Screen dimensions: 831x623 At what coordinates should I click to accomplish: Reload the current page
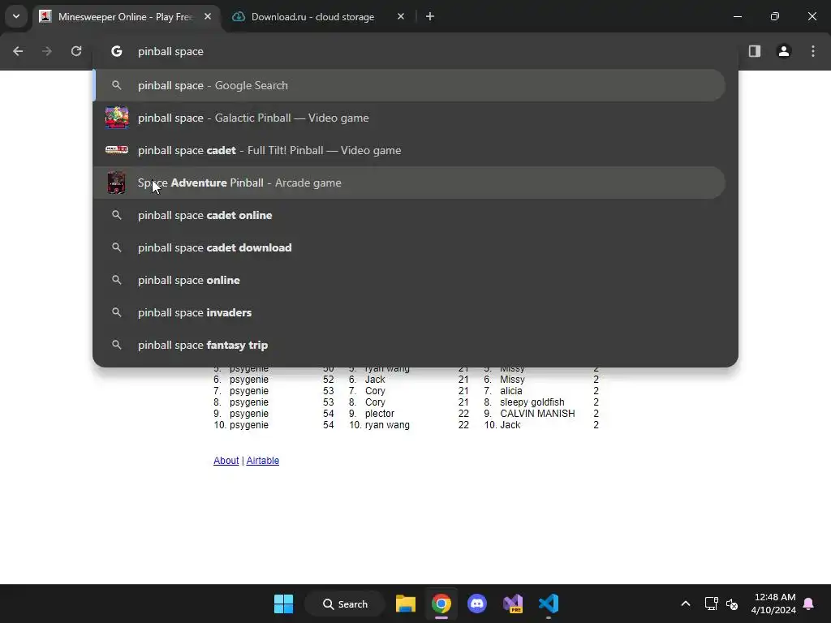click(76, 51)
